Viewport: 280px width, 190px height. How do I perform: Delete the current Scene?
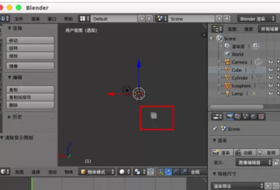click(227, 19)
